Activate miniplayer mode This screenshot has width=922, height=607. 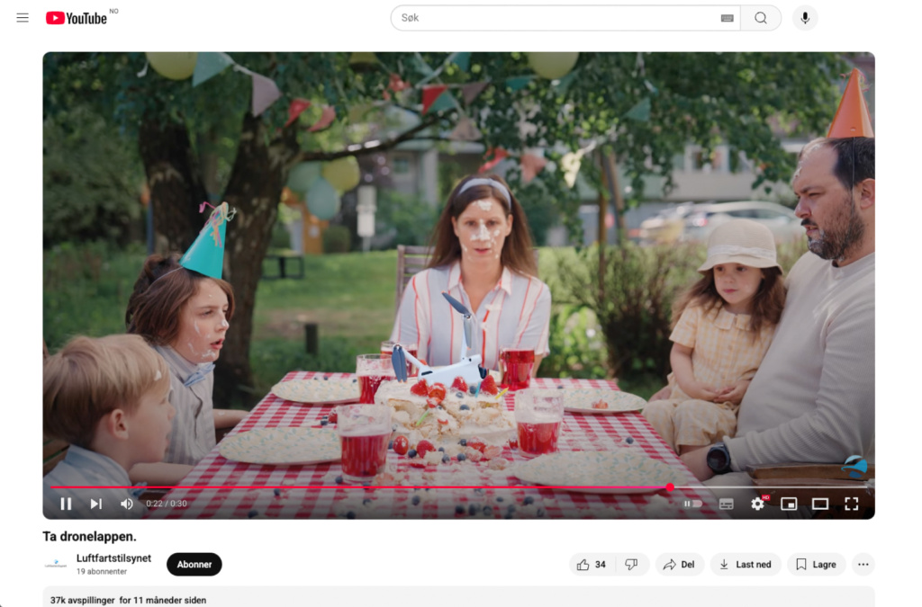(x=789, y=504)
